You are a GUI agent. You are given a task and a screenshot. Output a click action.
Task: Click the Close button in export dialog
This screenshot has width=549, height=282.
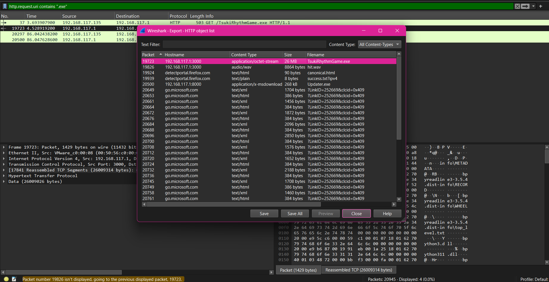[x=357, y=213]
